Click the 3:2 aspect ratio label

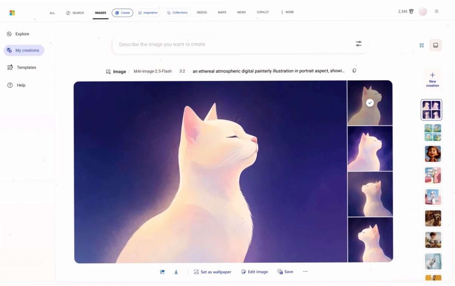tap(182, 71)
